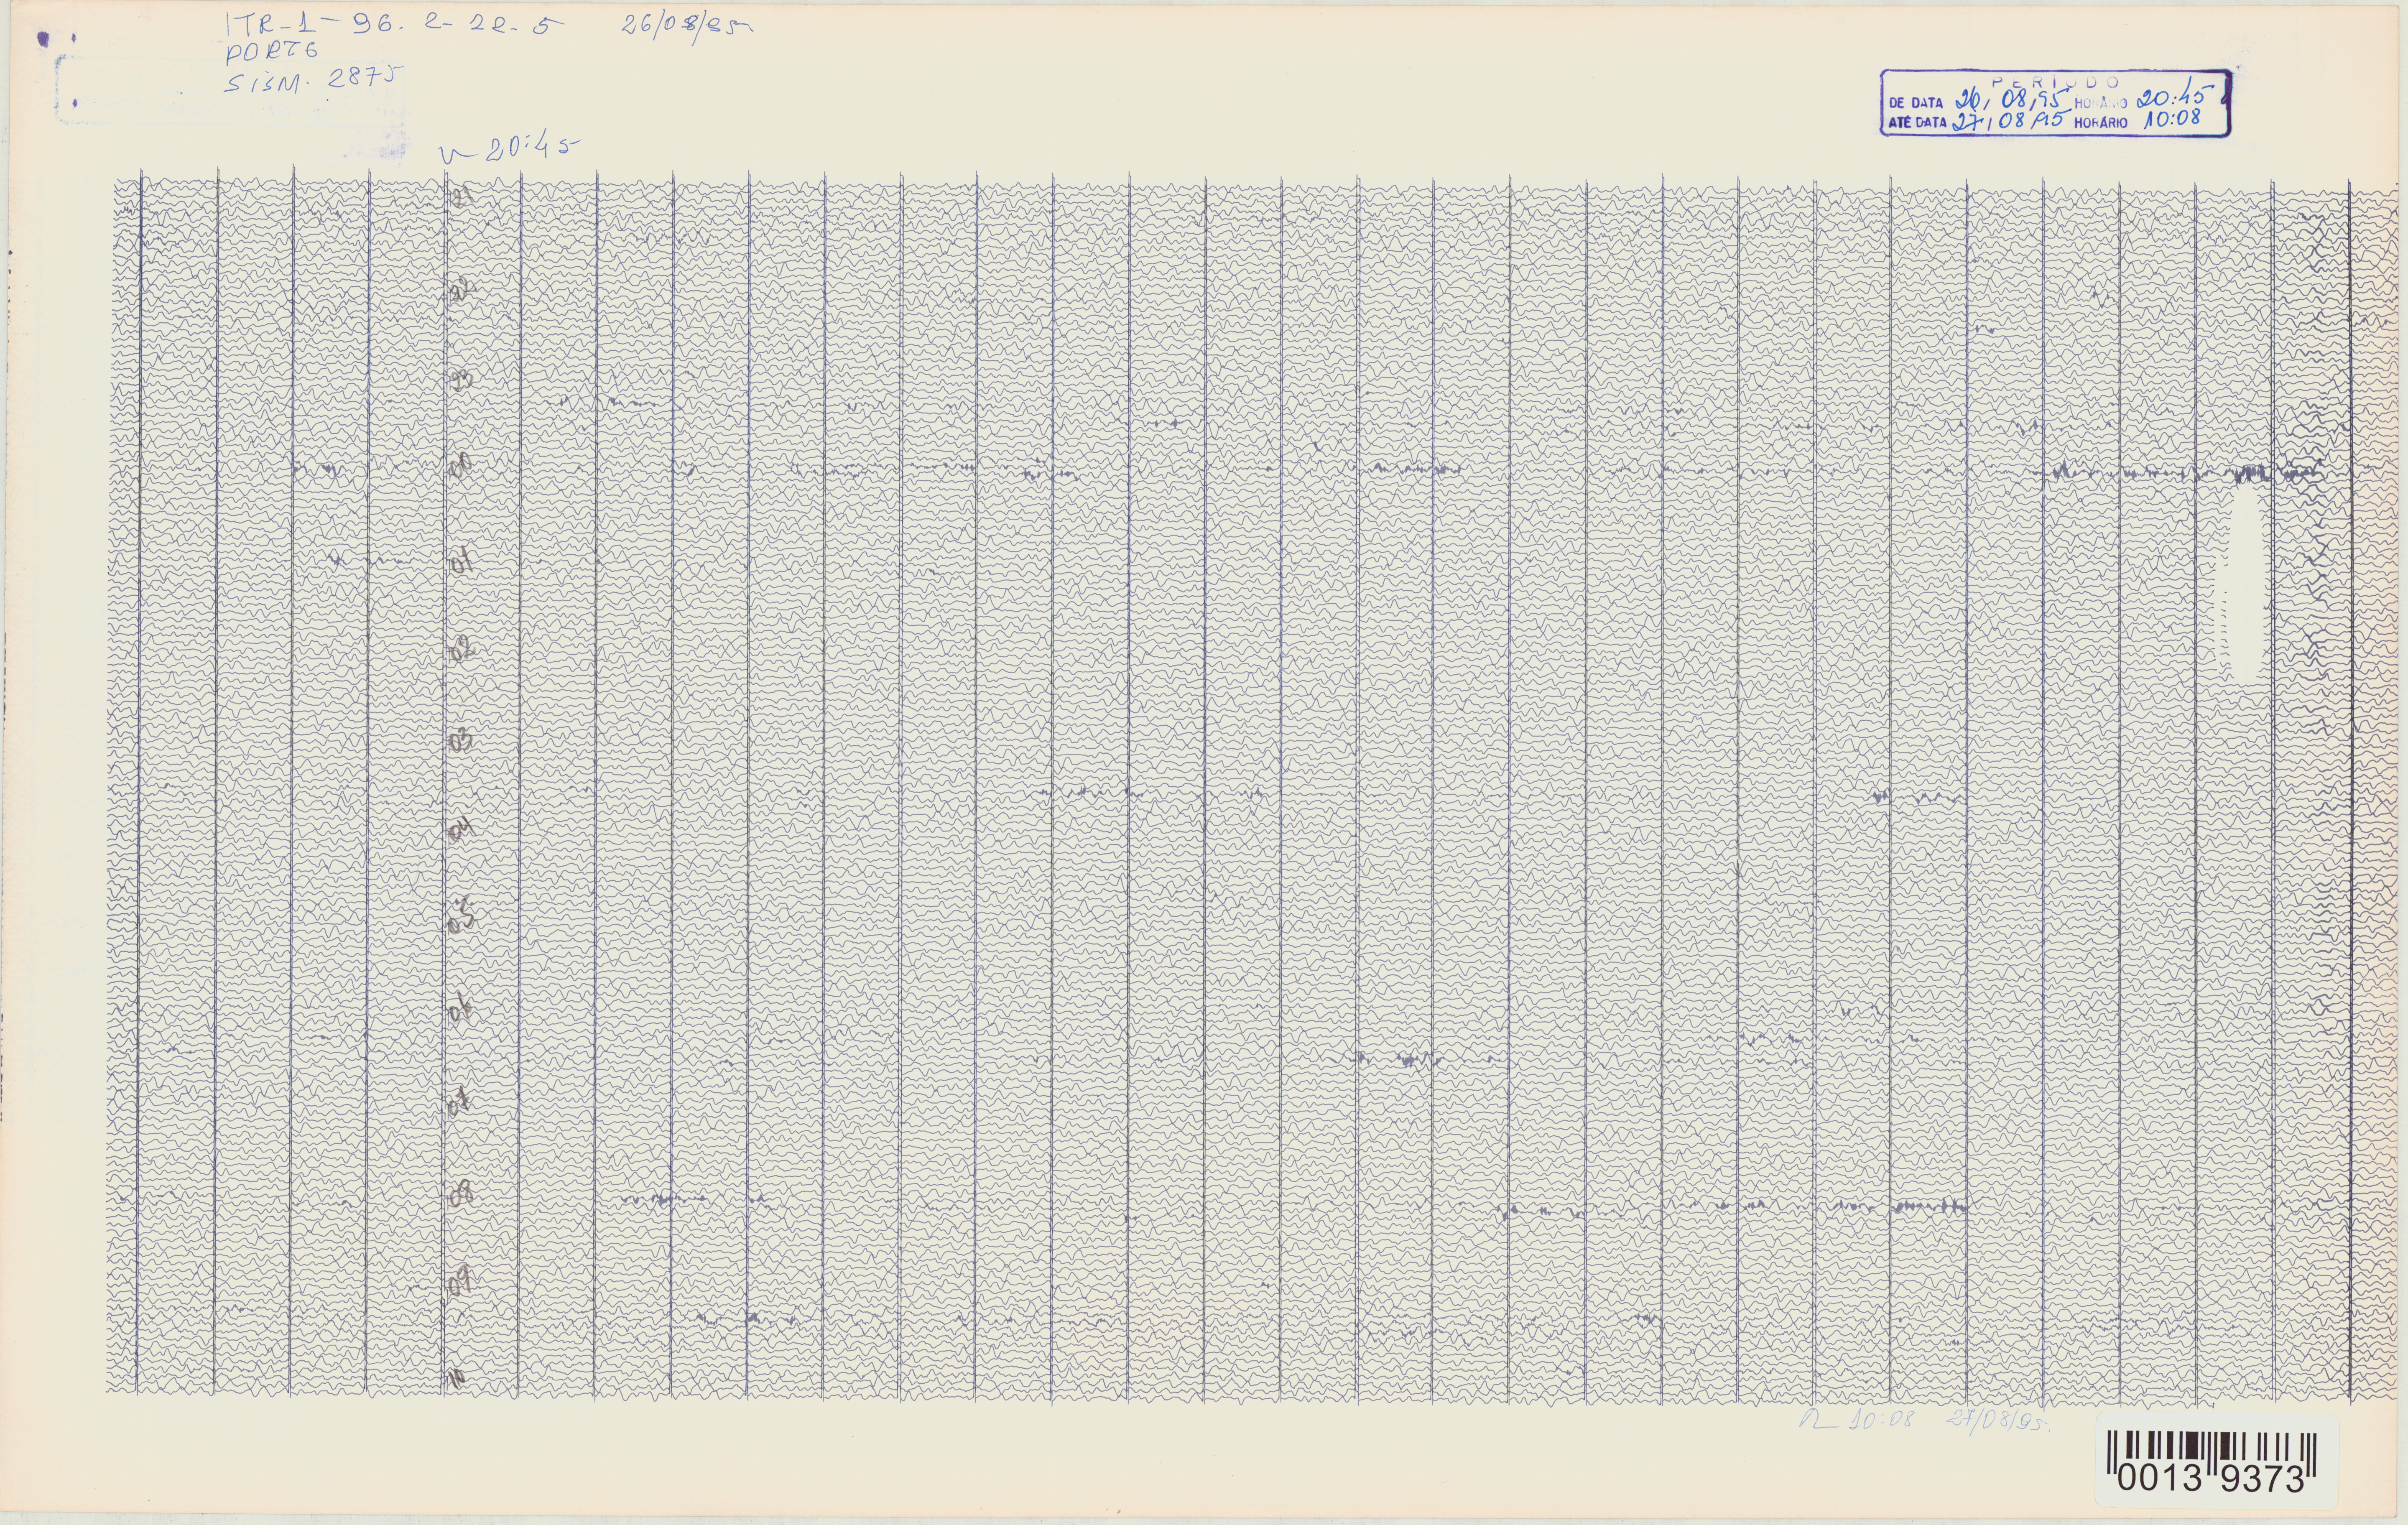Click the '10:08' time written inside the stamp
The width and height of the screenshot is (2408, 1525).
2171,119
